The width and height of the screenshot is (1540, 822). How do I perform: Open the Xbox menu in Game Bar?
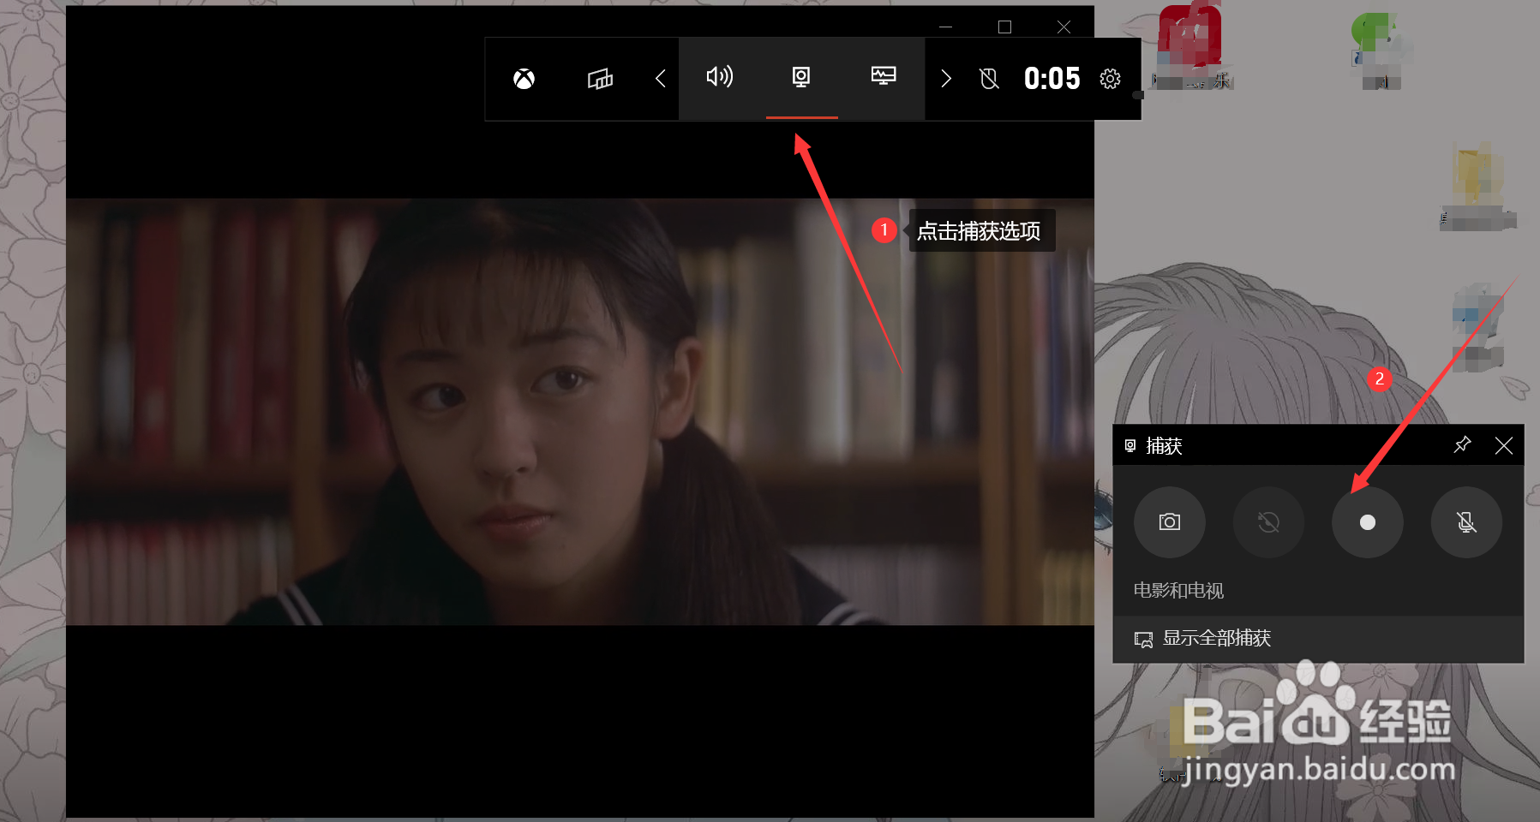[524, 79]
